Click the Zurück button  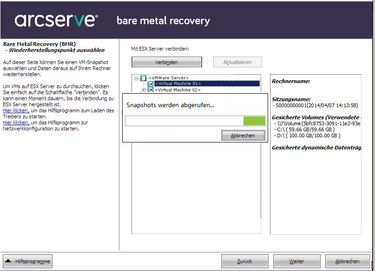coord(244,261)
